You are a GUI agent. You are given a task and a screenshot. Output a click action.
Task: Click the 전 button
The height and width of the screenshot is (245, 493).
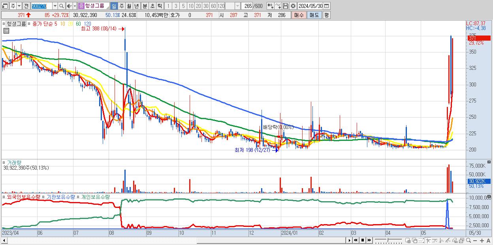(26, 6)
